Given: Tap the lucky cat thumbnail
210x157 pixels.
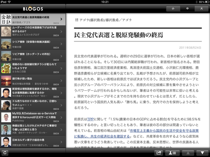Looking at the screenshot, I should pos(6,68).
